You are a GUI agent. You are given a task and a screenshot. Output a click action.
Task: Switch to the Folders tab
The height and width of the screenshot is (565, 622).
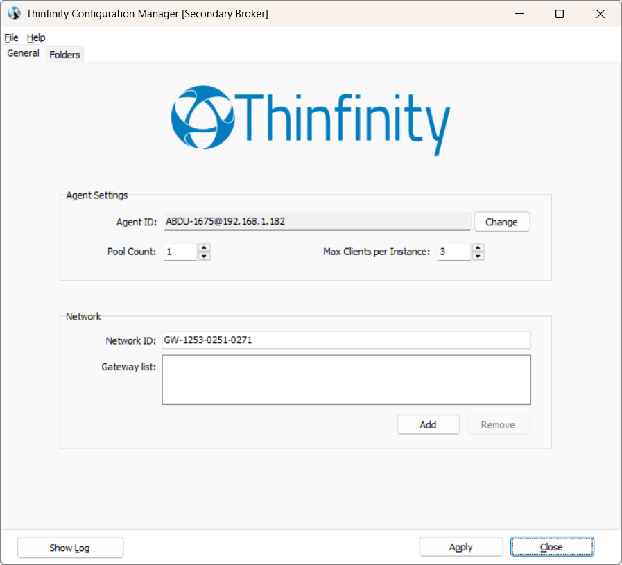(64, 55)
